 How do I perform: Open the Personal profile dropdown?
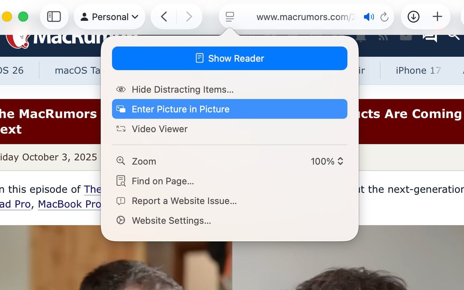[110, 17]
